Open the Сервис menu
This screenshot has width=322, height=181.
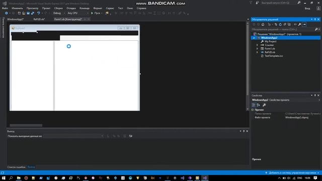(x=110, y=8)
